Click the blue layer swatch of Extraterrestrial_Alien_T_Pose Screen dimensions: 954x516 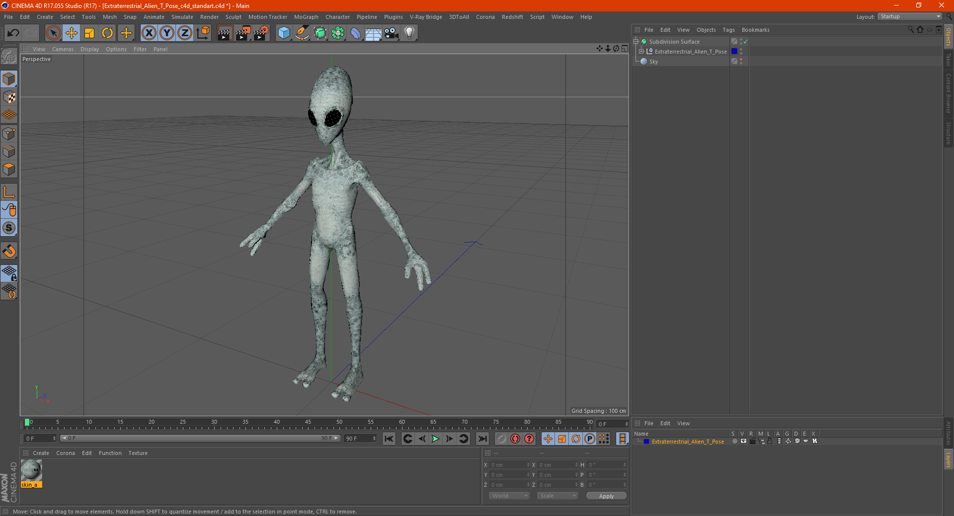click(x=734, y=51)
